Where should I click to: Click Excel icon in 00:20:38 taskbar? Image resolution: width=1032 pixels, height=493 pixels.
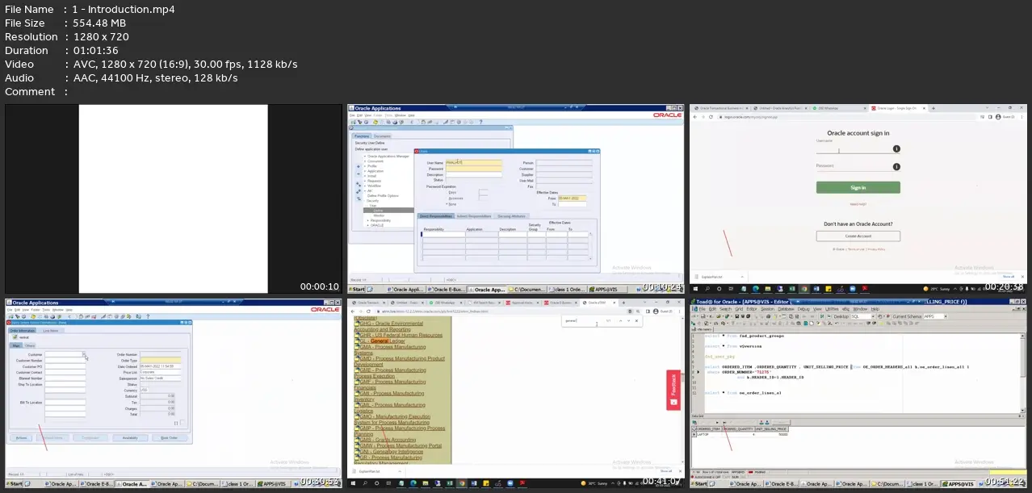791,289
